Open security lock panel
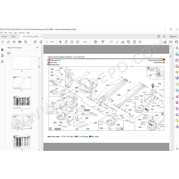This screenshot has width=179, height=179. coord(2,49)
